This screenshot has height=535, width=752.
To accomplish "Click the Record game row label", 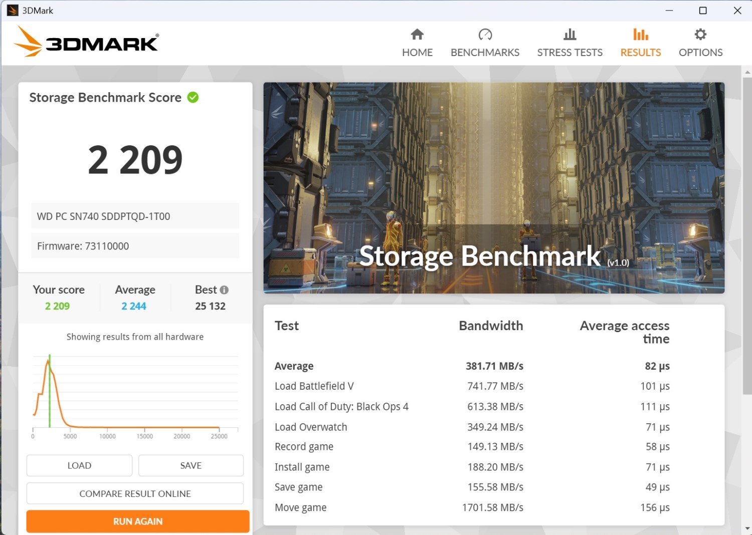I will pos(304,447).
